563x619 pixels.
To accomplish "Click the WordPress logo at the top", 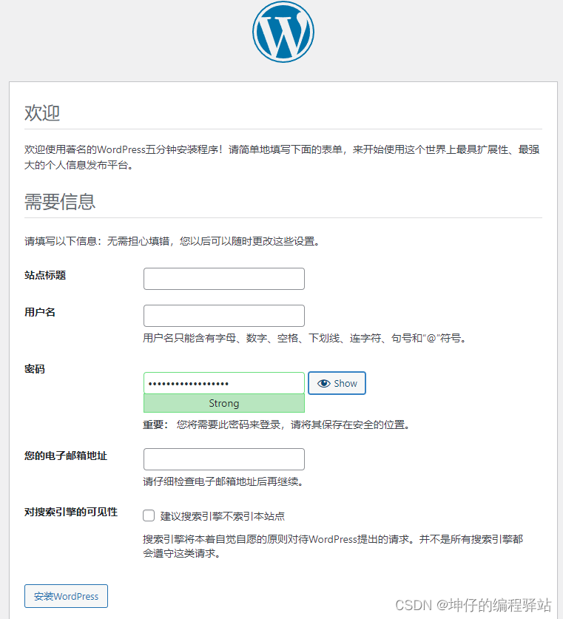I will tap(283, 32).
